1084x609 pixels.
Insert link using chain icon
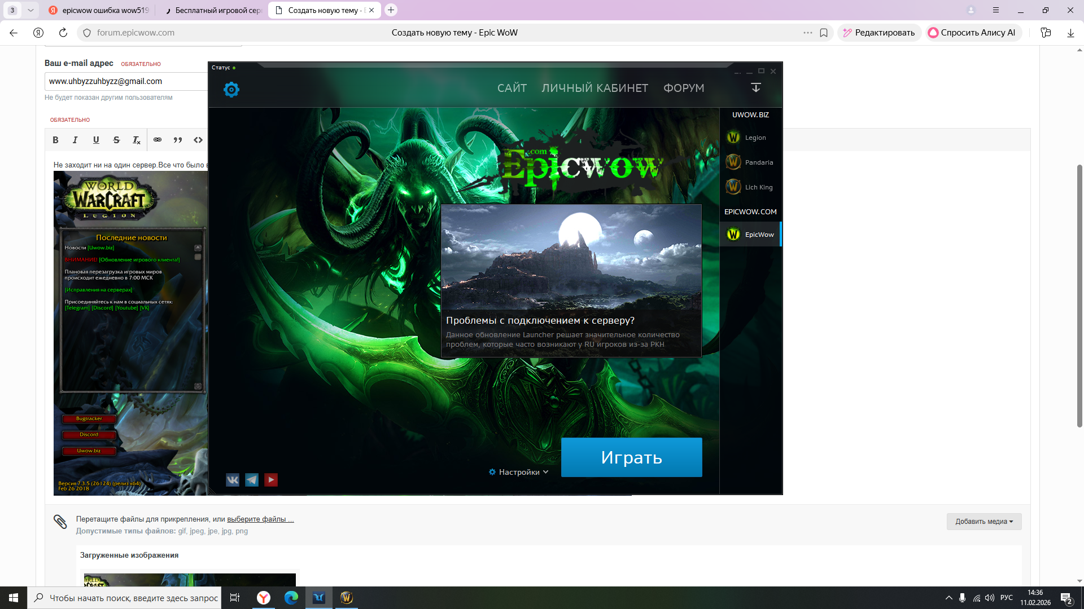click(x=158, y=140)
